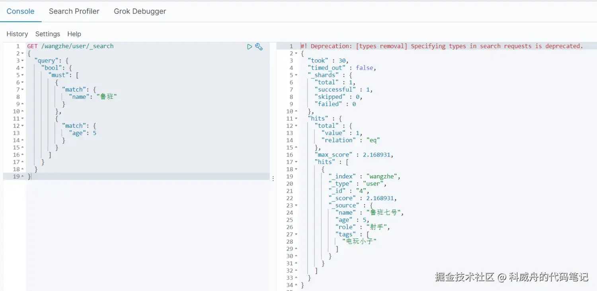The height and width of the screenshot is (291, 597).
Task: Click the GET /wangzhe/user/_search request line
Action: (70, 46)
